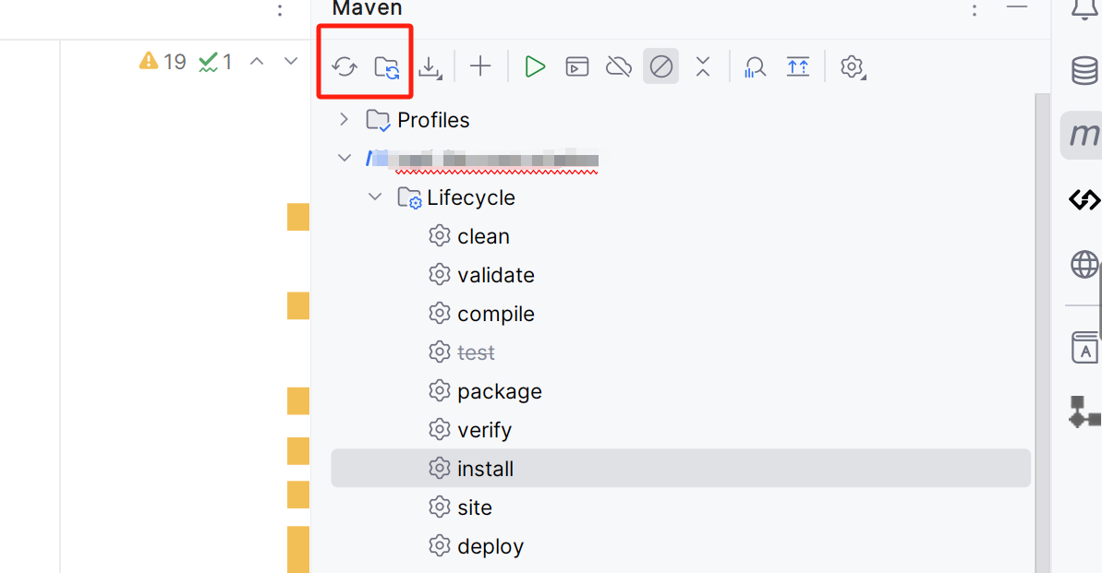Viewport: 1102px width, 573px height.
Task: Open the code-brackets plugin sidebar icon
Action: coord(1084,200)
